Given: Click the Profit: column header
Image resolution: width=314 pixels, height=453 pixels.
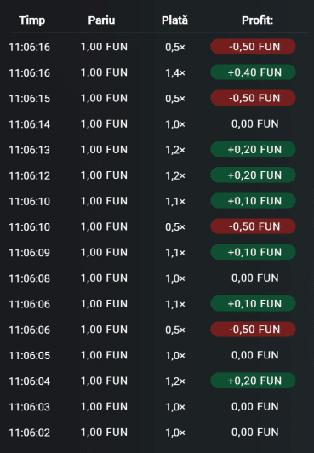Looking at the screenshot, I should click(257, 20).
